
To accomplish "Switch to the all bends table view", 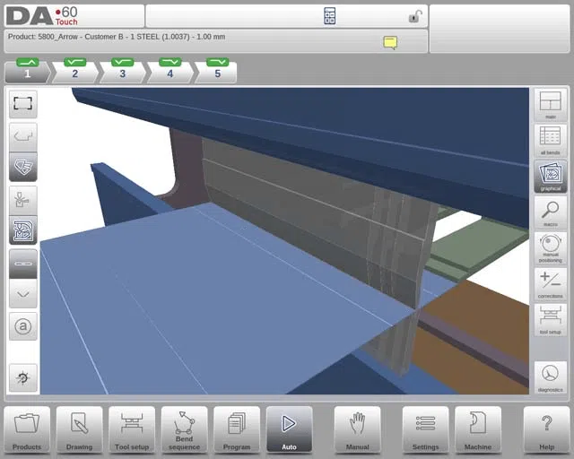I will (x=550, y=140).
